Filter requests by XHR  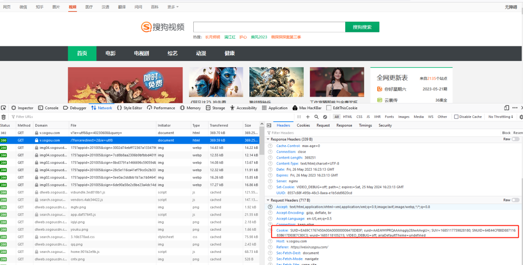point(377,117)
